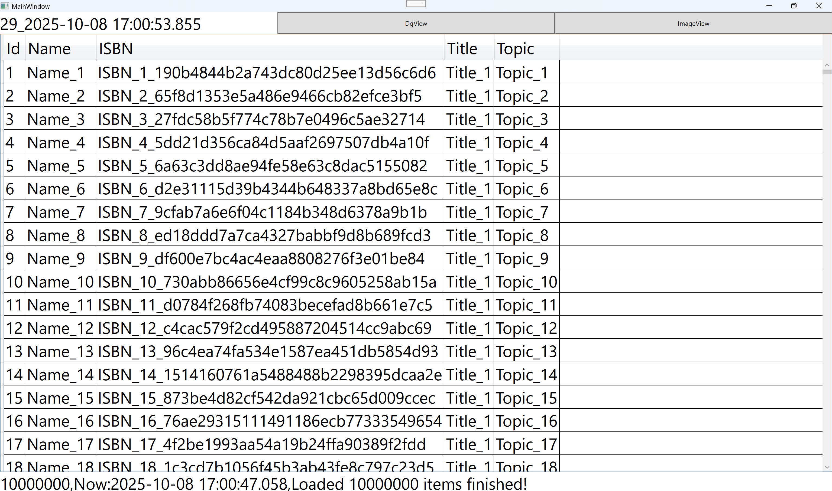Sort by the Id column header
The image size is (832, 491).
[14, 49]
